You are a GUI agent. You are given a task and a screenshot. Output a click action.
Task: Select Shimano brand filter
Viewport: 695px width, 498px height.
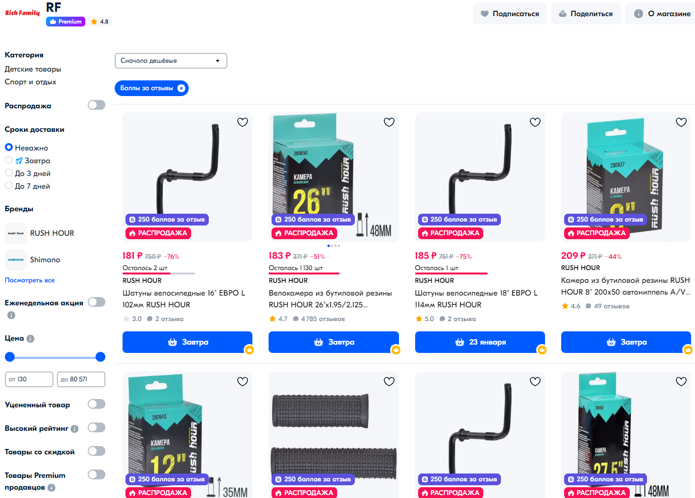pyautogui.click(x=45, y=260)
